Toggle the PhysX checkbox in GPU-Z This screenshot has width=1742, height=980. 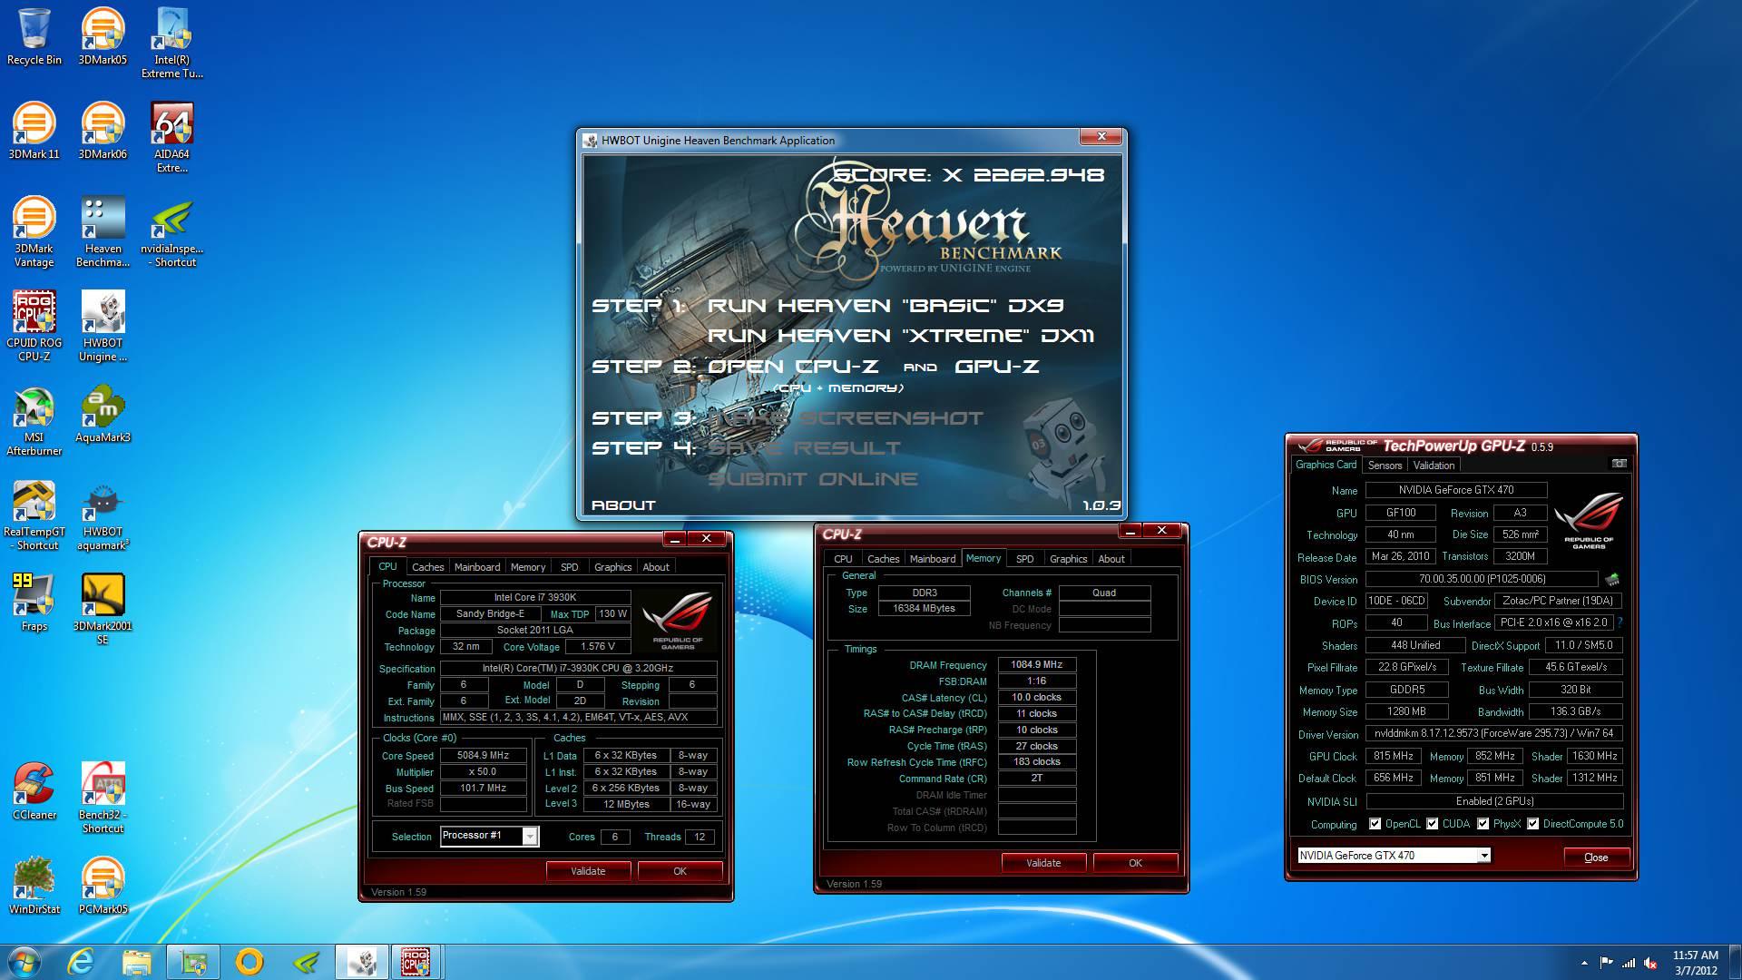click(x=1483, y=824)
